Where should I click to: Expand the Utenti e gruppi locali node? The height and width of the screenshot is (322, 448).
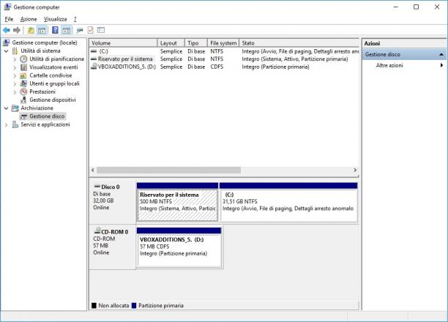click(15, 83)
